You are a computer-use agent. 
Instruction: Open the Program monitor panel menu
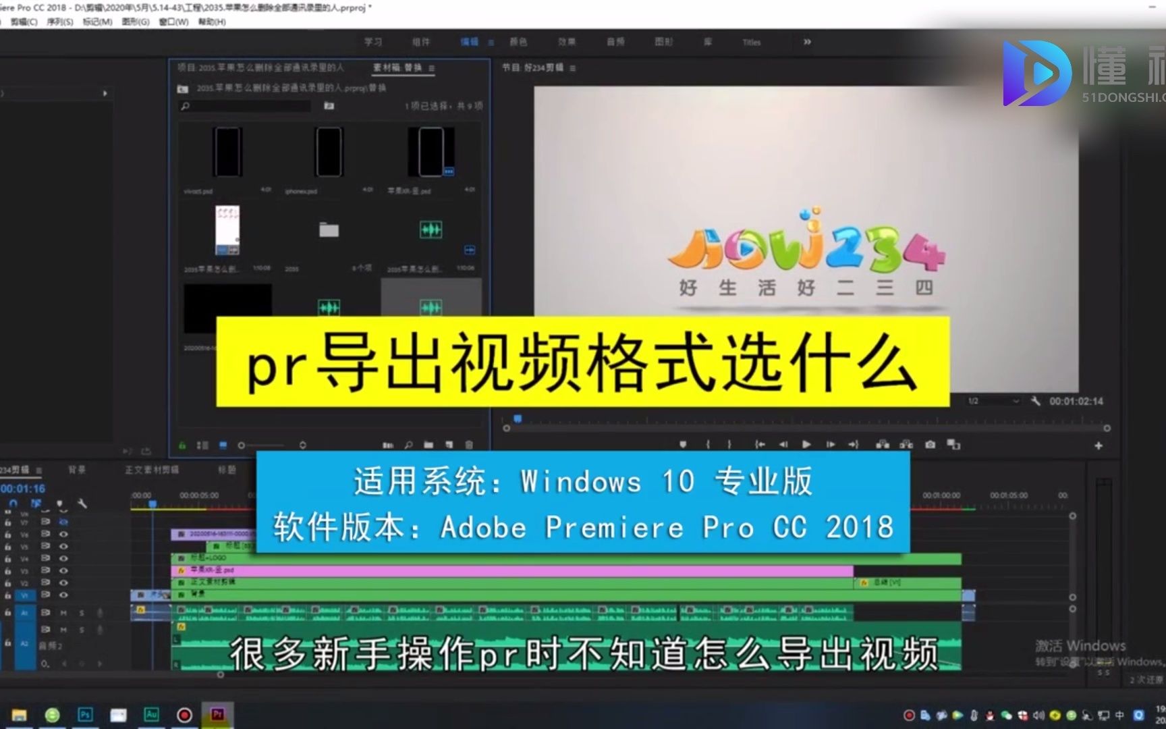[572, 68]
